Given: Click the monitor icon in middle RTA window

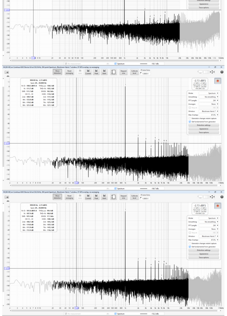Looking at the screenshot, I should pos(200,72).
